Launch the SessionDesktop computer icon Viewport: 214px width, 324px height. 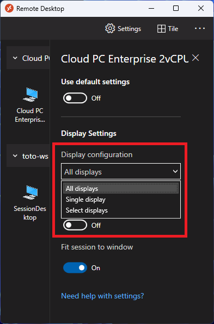pyautogui.click(x=30, y=192)
